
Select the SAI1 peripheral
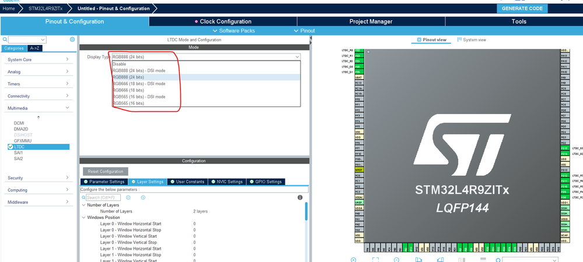[19, 153]
